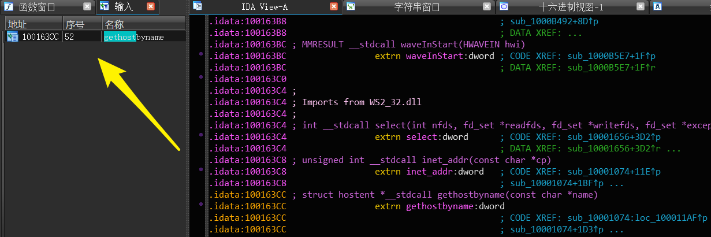711x237 pixels.
Task: Close the 输入 tab
Action: [150, 7]
